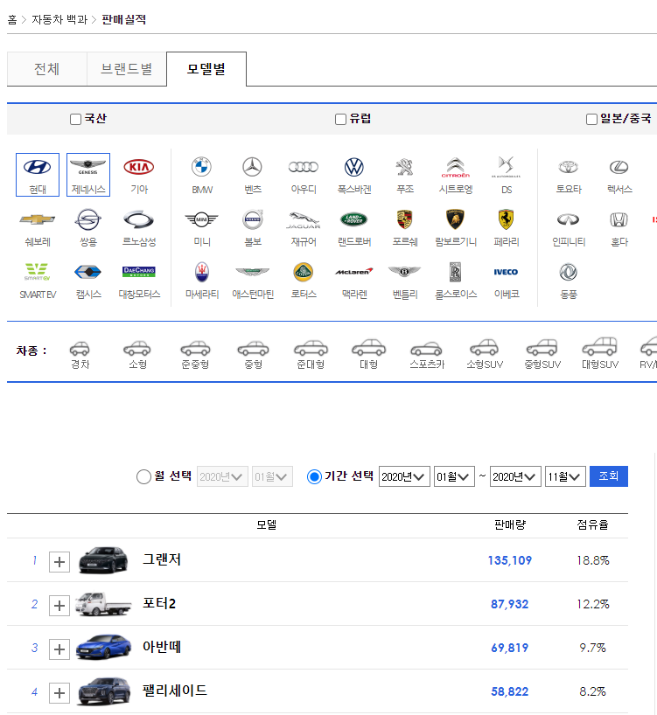
Task: Go to 홈 in breadcrumb
Action: pyautogui.click(x=12, y=19)
